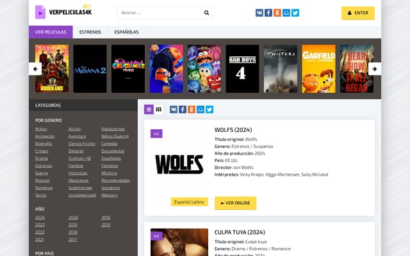The height and width of the screenshot is (256, 410).
Task: Open the Bad Boys 4 poster
Action: tap(242, 68)
